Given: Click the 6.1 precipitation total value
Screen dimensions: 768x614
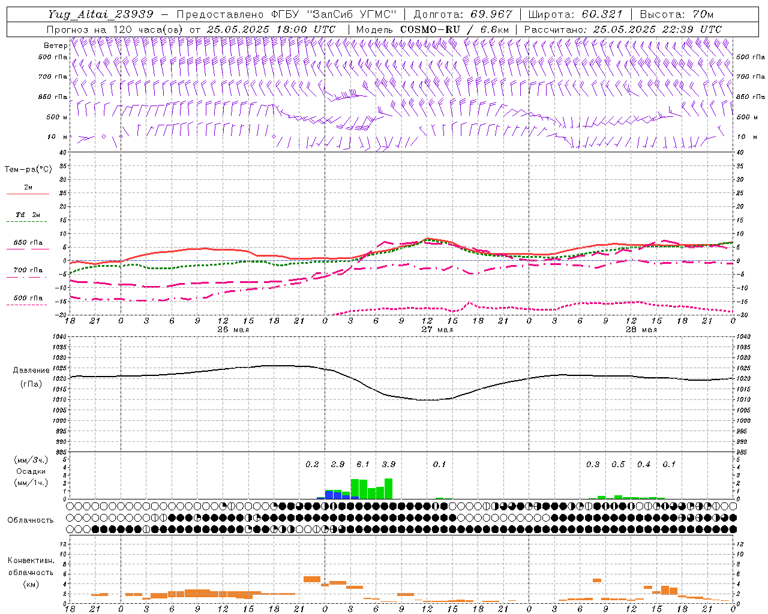Looking at the screenshot, I should 362,465.
